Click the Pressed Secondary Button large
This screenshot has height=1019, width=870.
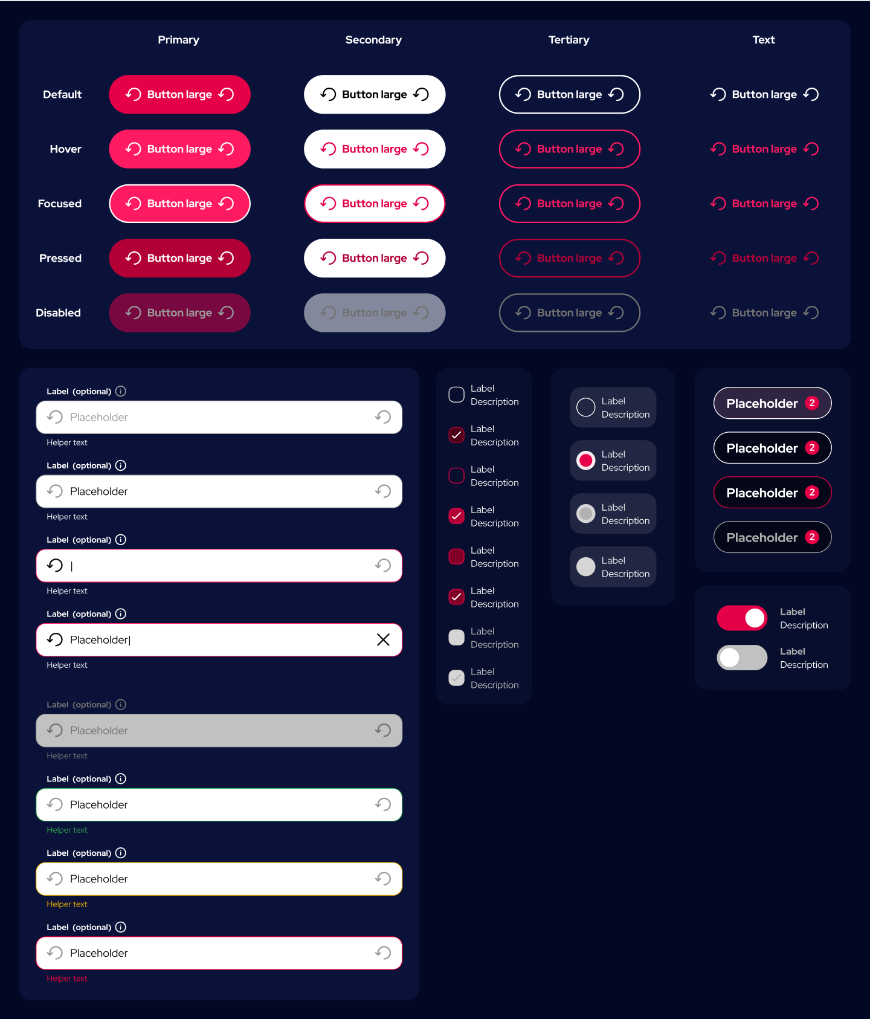(x=375, y=258)
